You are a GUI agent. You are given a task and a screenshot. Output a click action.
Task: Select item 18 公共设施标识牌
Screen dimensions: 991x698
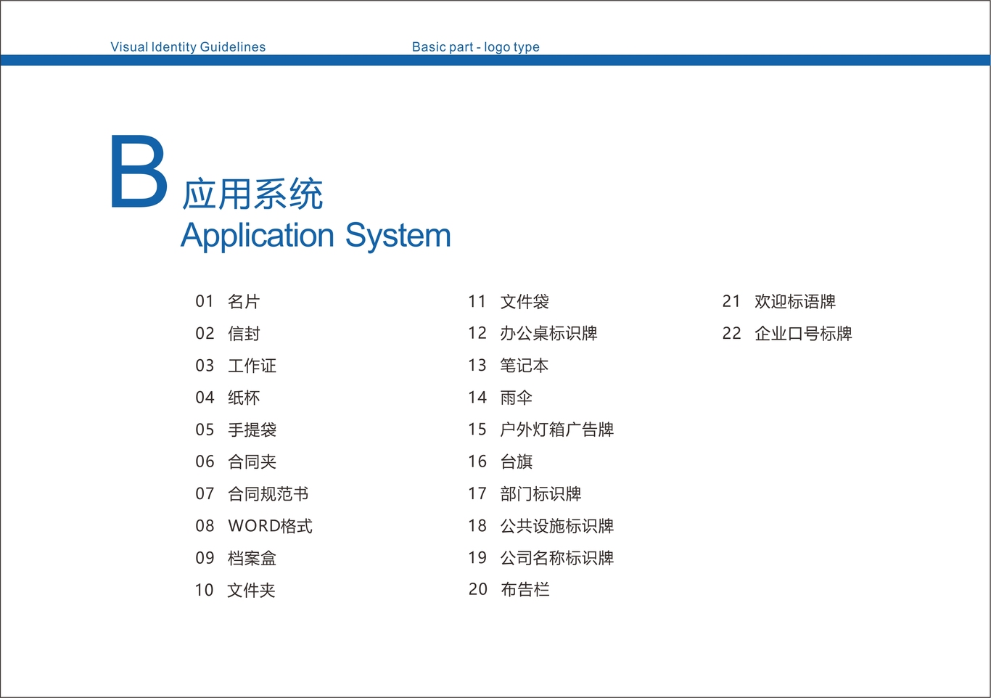coord(540,525)
